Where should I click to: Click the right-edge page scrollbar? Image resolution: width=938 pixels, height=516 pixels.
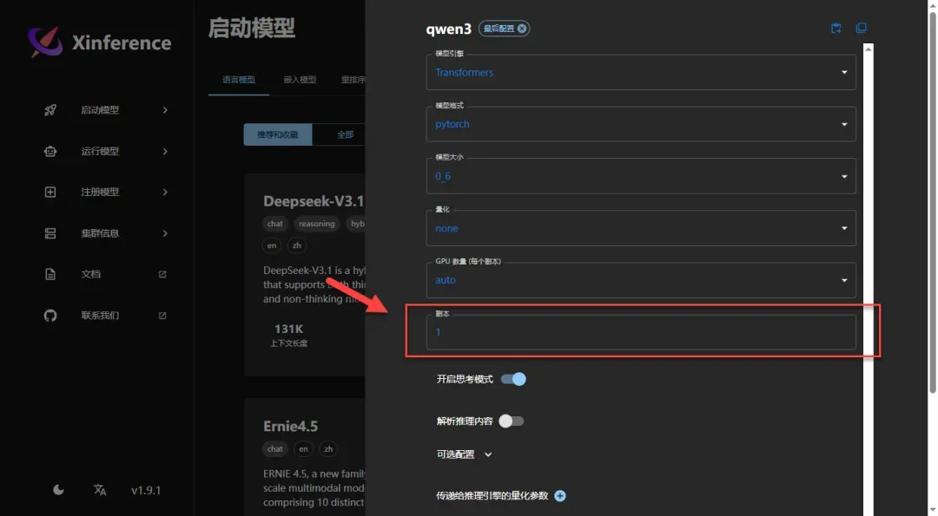(x=932, y=203)
